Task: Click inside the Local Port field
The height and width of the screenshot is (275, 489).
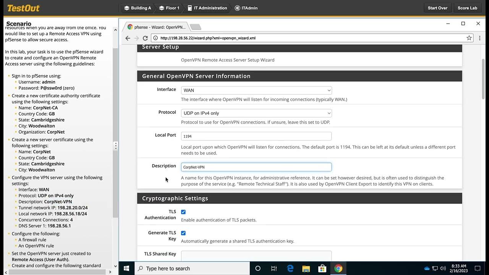Action: click(256, 136)
